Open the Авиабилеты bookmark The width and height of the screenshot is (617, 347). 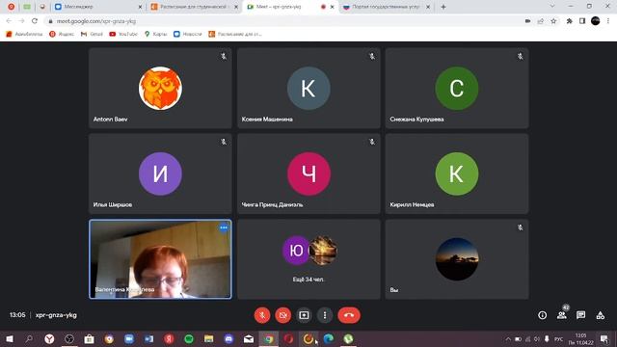click(24, 35)
